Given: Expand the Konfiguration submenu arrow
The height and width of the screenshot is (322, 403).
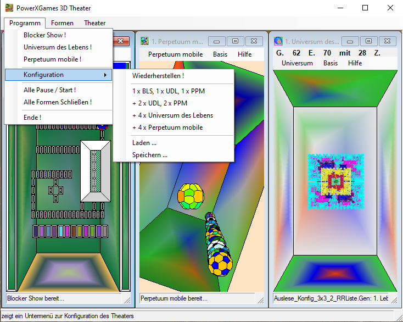Looking at the screenshot, I should (105, 75).
